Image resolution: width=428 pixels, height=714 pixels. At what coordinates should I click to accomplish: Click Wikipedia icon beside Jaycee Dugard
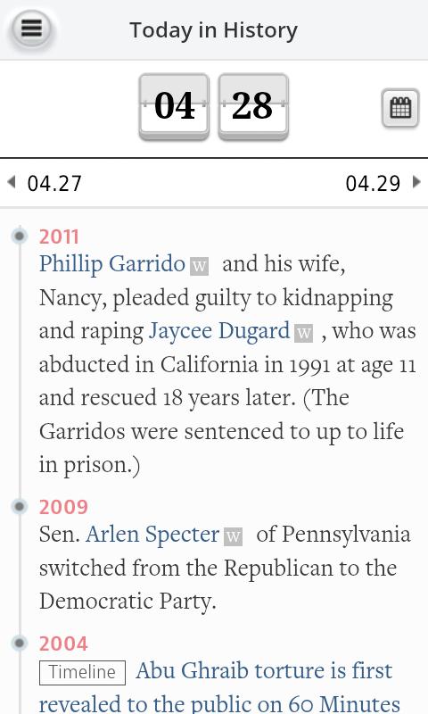(304, 333)
